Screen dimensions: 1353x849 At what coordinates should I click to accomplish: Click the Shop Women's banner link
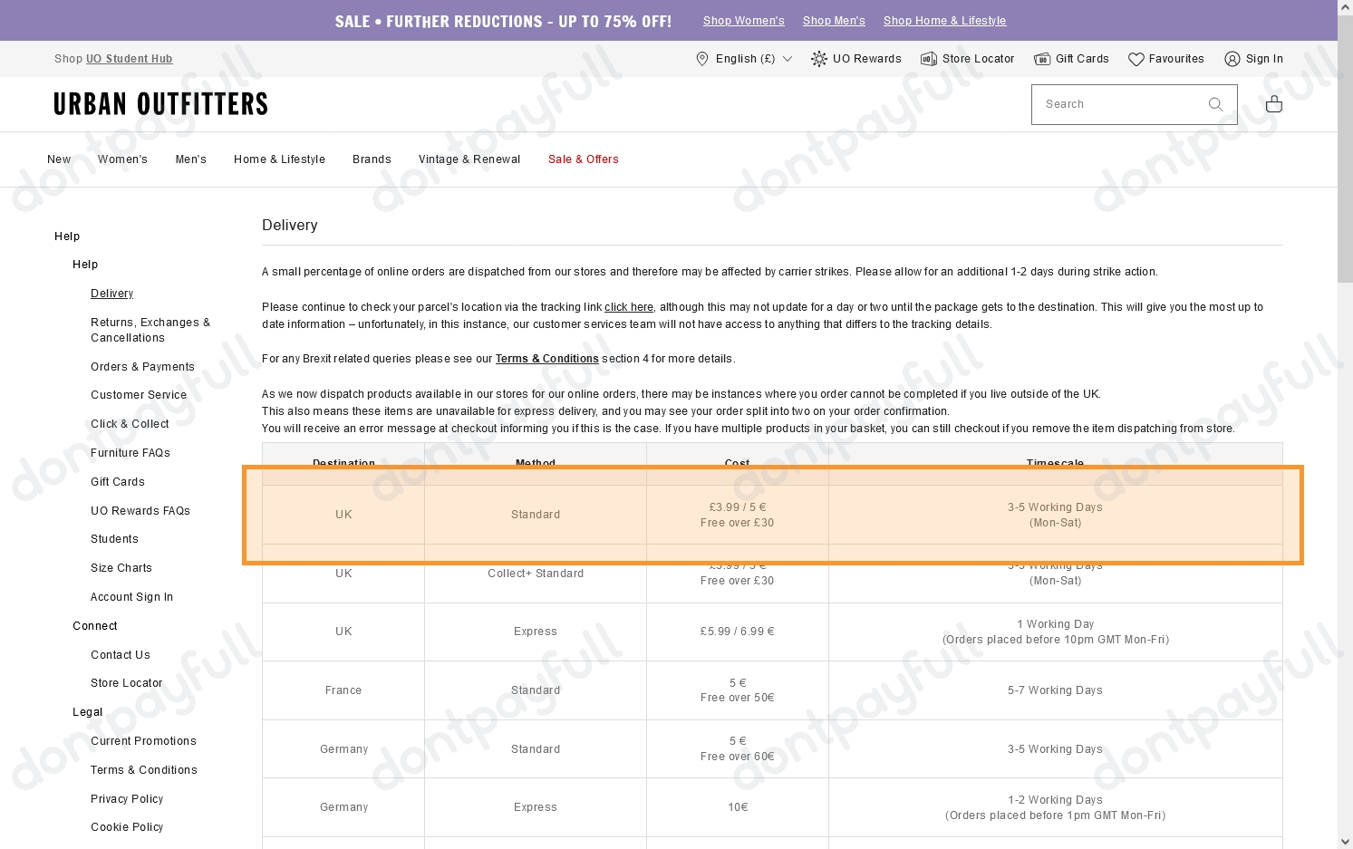(x=744, y=20)
